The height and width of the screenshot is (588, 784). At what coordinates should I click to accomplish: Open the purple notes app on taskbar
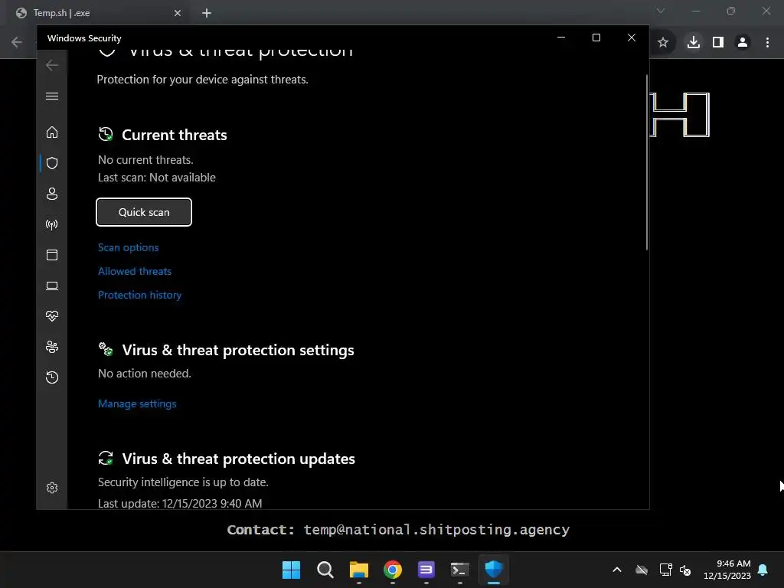[426, 570]
